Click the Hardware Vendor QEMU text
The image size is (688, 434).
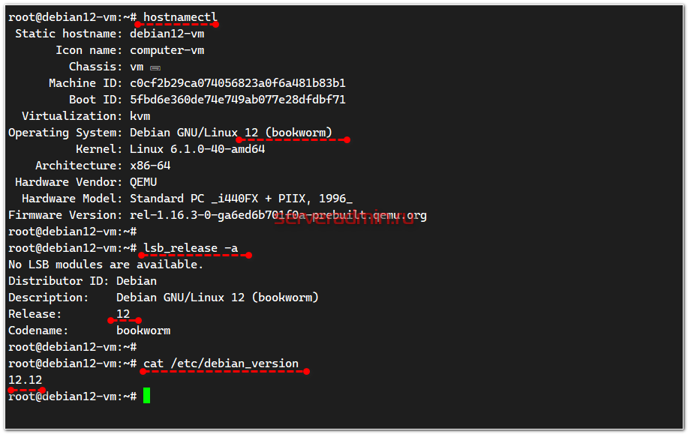(x=143, y=182)
